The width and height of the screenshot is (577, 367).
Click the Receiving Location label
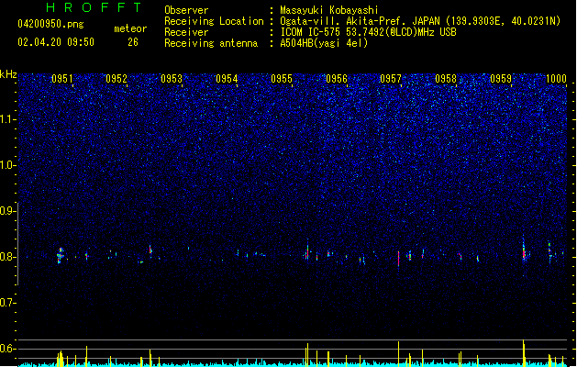pyautogui.click(x=214, y=21)
